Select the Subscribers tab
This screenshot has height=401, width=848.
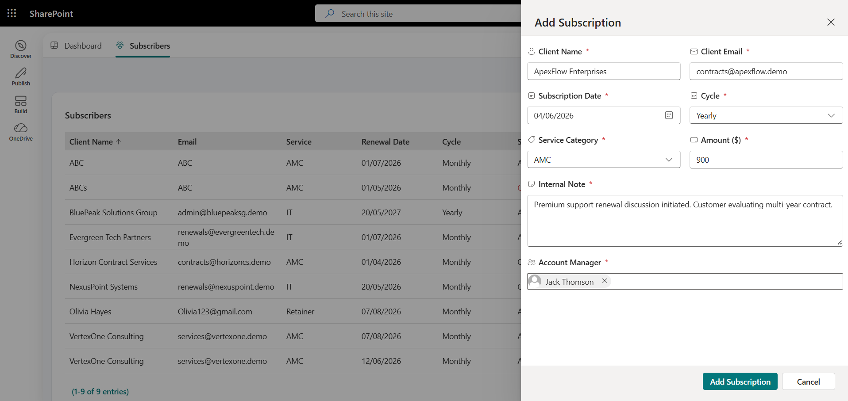(143, 46)
